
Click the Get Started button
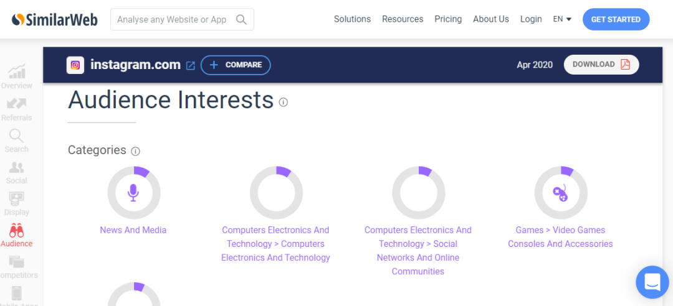coord(616,19)
